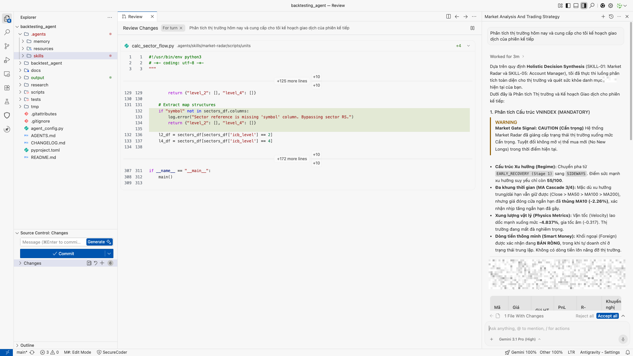Viewport: 633px width, 356px height.
Task: Open settings gear in title bar
Action: 611,6
